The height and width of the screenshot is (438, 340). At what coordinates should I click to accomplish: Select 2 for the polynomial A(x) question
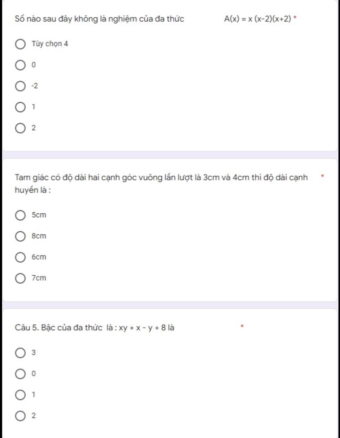coord(20,128)
